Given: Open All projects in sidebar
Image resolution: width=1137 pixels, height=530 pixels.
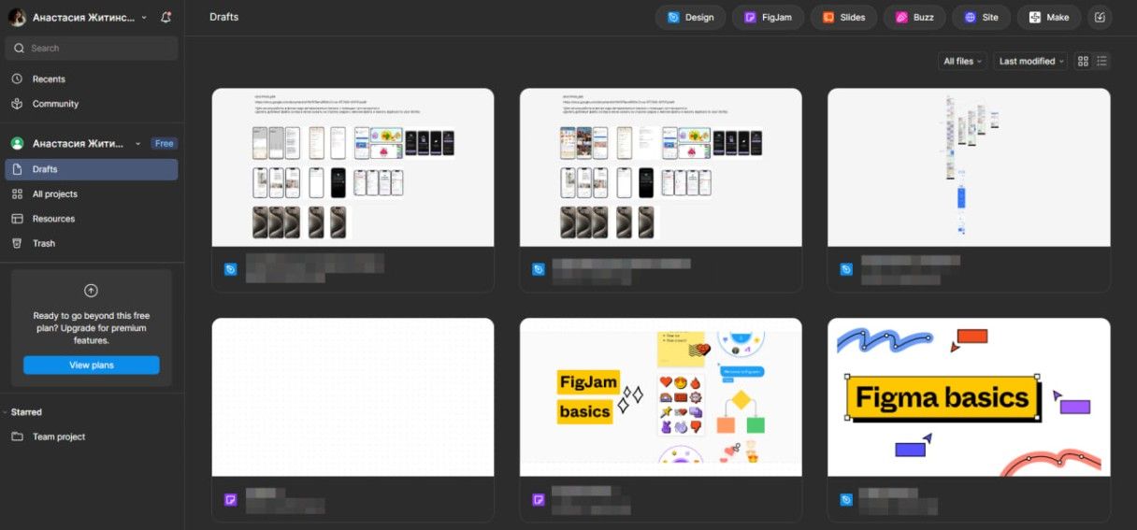Looking at the screenshot, I should [x=54, y=194].
